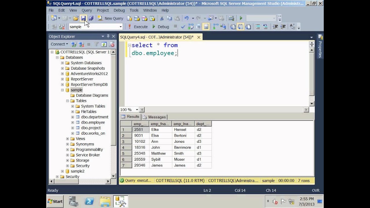Click the Debug button in the toolbar

click(160, 27)
